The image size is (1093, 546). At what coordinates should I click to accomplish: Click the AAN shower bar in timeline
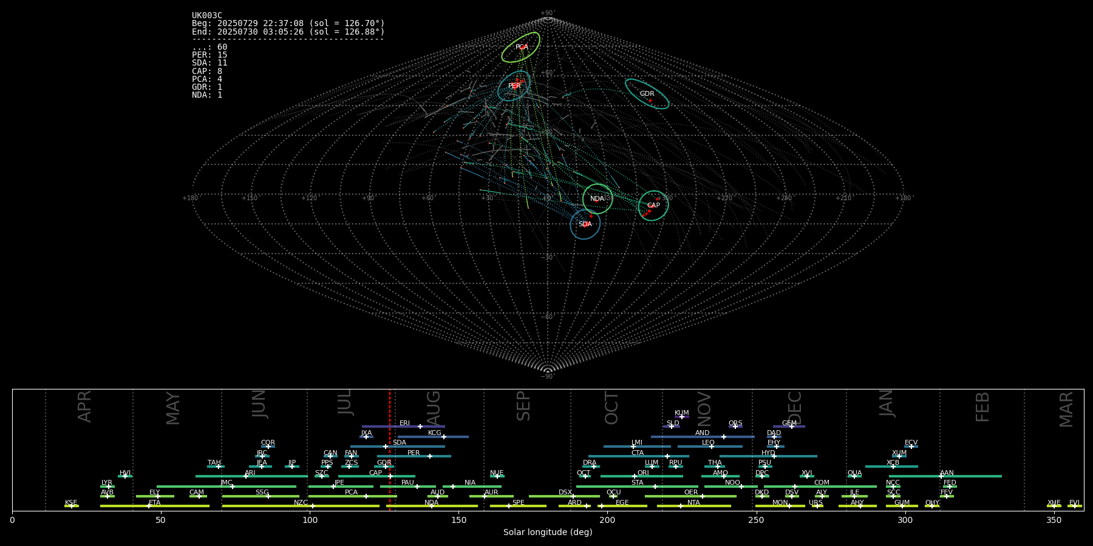click(x=945, y=476)
